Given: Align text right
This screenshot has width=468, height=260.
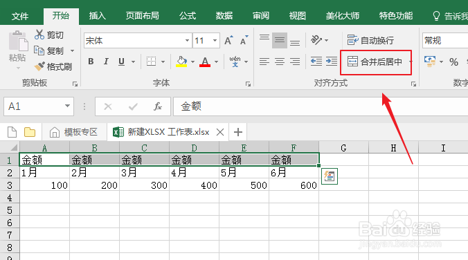Looking at the screenshot, I should (295, 62).
